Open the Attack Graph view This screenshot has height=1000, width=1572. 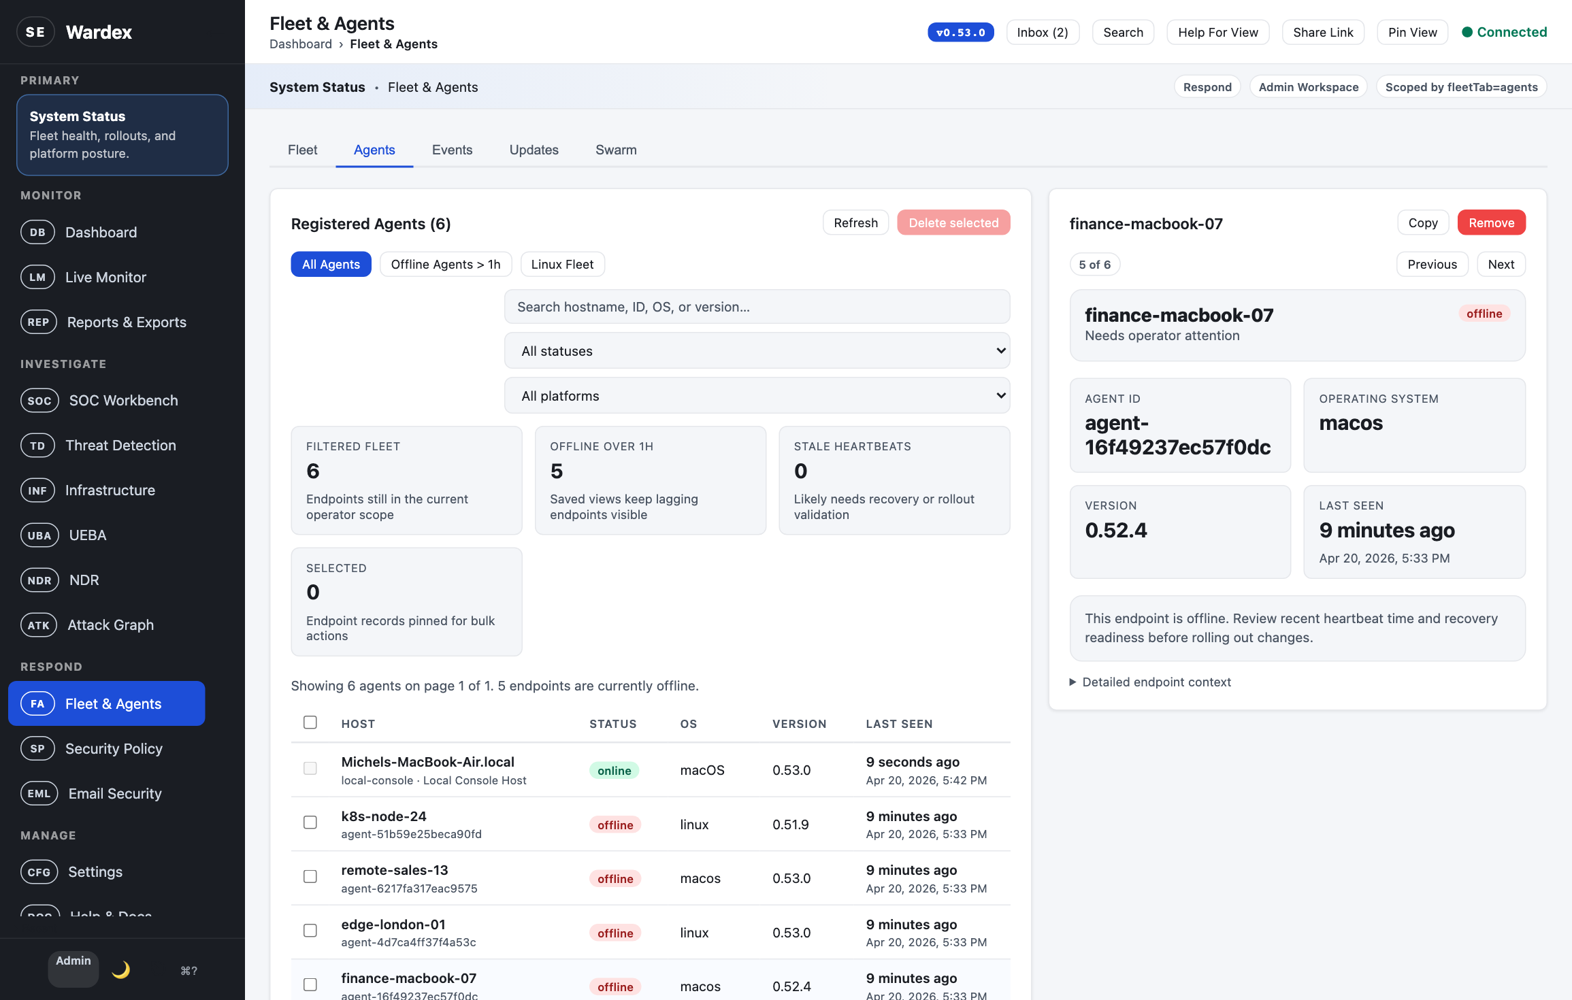tap(110, 624)
